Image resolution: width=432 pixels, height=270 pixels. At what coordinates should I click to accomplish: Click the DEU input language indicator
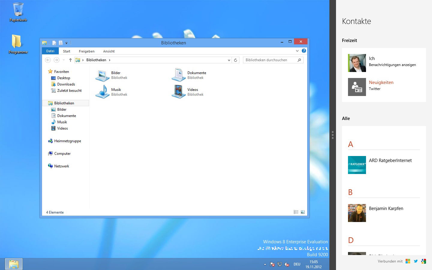point(297,264)
